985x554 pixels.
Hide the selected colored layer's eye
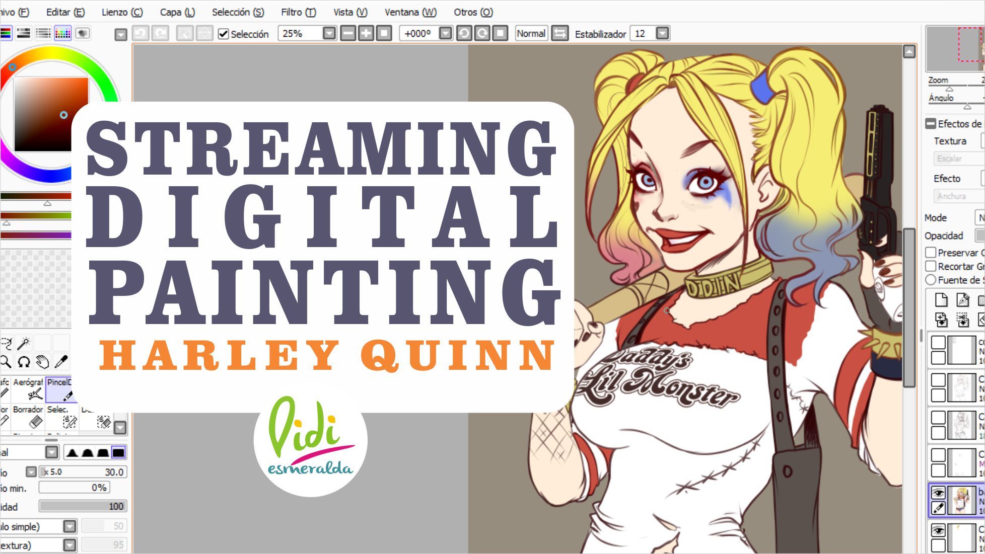coord(938,493)
